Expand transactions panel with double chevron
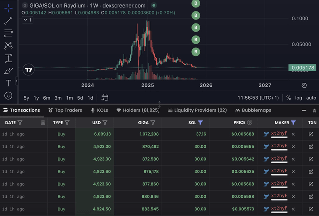This screenshot has width=319, height=216. pos(314,110)
